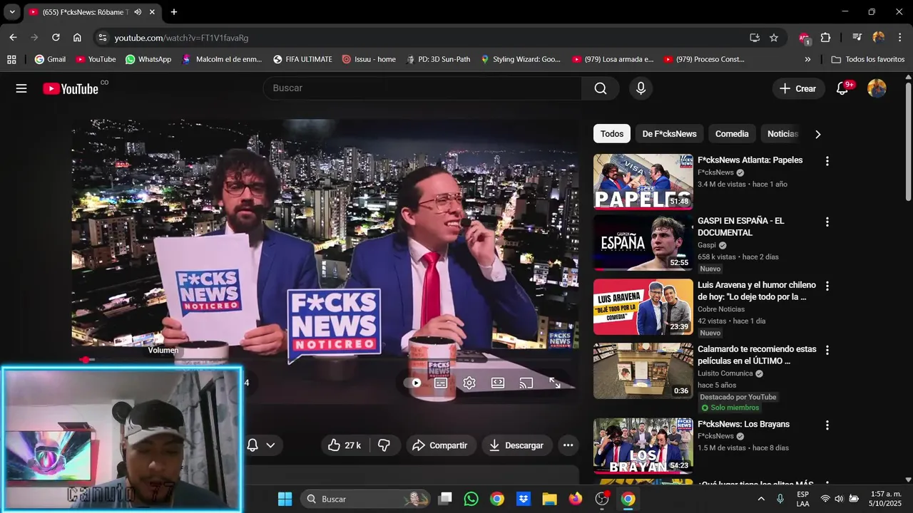Bookmark this page with the star icon
Viewport: 913px width, 513px height.
[774, 38]
